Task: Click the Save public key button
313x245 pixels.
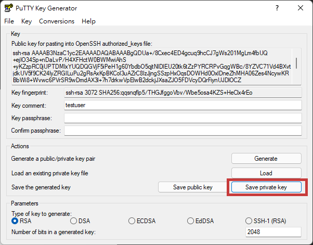Action: (192, 187)
